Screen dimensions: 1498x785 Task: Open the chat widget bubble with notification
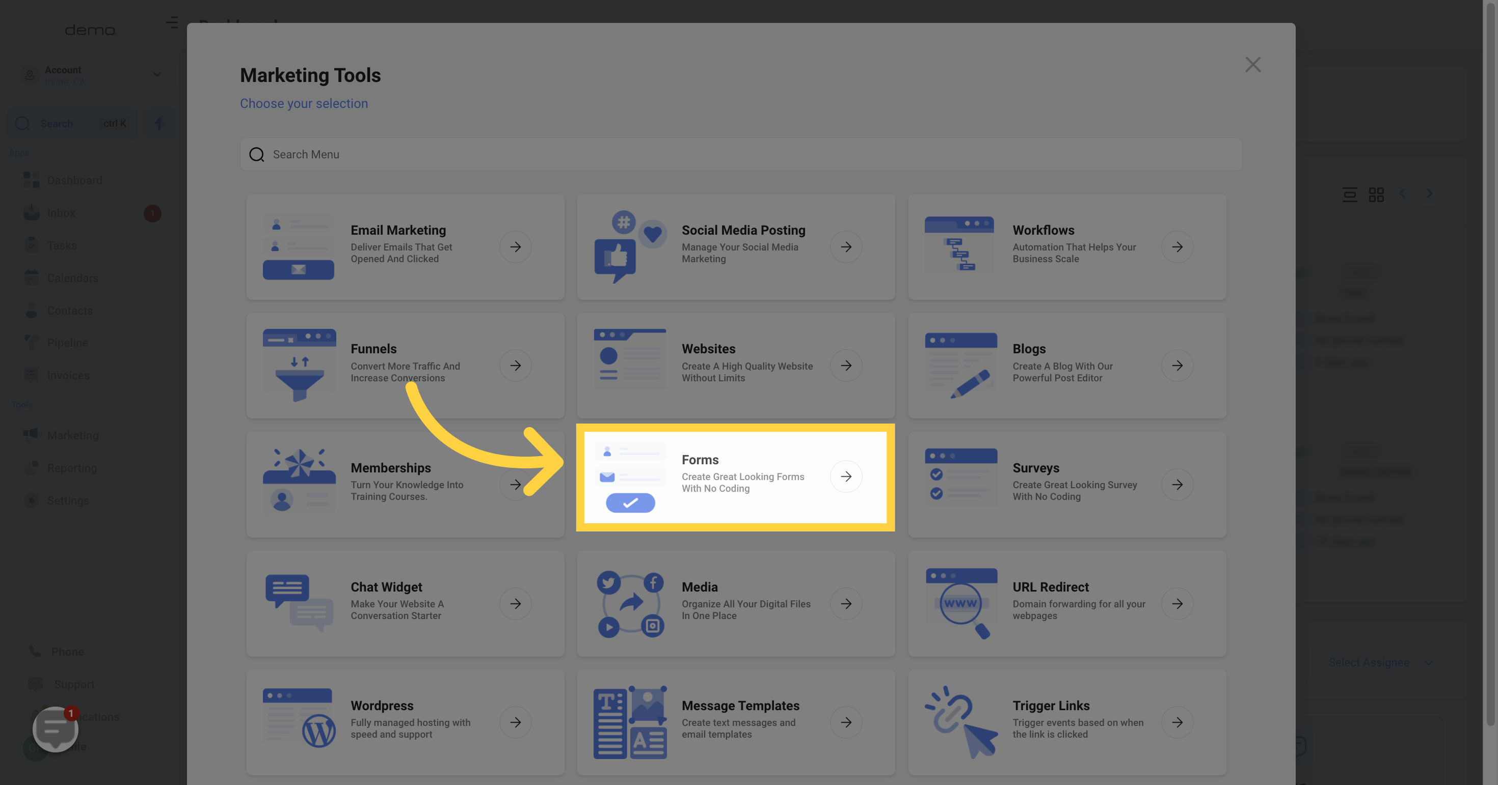pos(55,728)
